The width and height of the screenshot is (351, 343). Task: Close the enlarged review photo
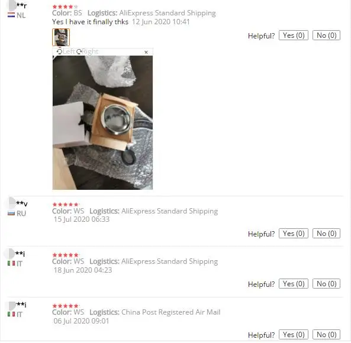[x=146, y=52]
